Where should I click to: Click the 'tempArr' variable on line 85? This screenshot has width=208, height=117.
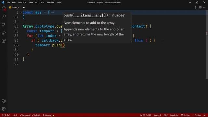[47, 31]
